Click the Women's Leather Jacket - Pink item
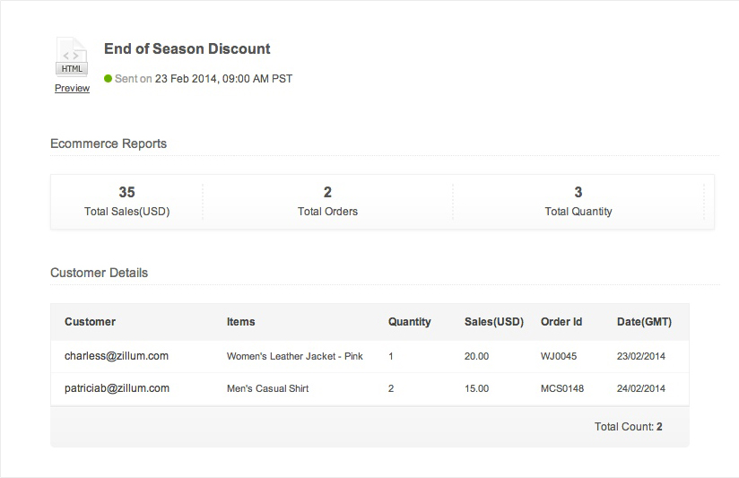Image resolution: width=739 pixels, height=478 pixels. coord(295,356)
